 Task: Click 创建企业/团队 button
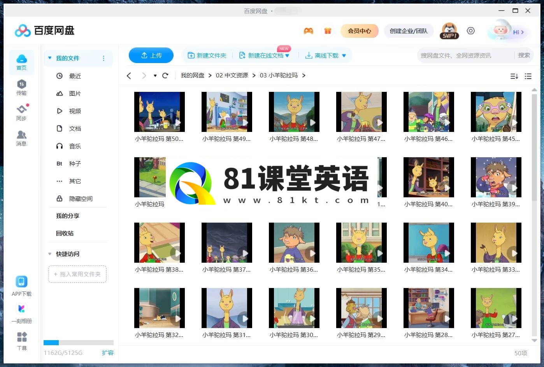(409, 31)
